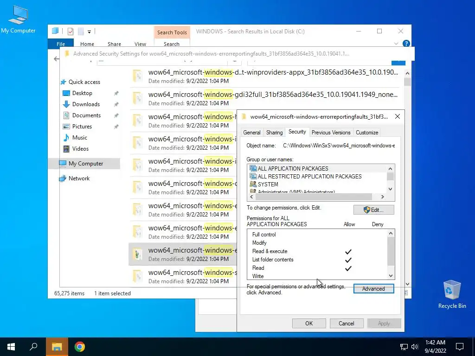Click the Object name path text
Screen dimensions: 475x356
tap(339, 146)
